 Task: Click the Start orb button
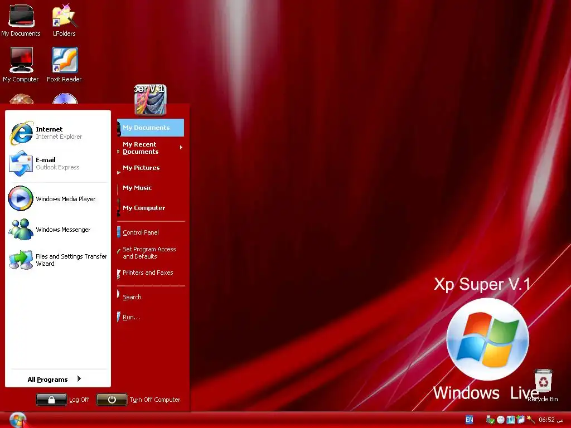(17, 420)
